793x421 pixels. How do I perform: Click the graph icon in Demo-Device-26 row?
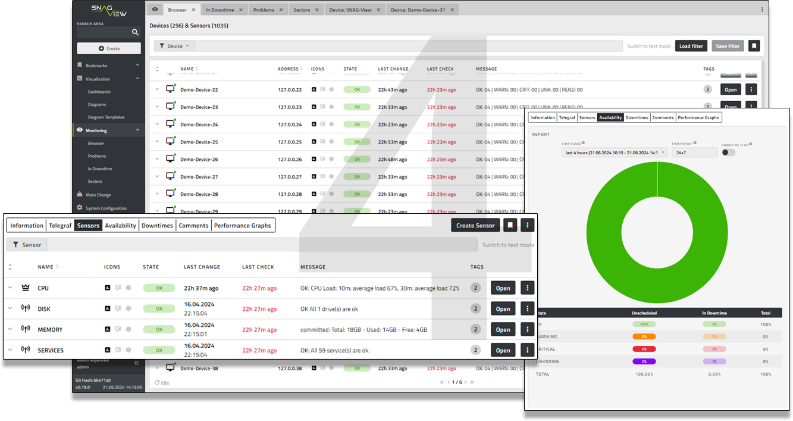[314, 160]
